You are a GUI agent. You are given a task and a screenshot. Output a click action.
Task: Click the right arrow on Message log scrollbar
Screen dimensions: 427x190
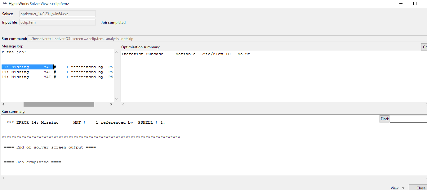click(111, 104)
